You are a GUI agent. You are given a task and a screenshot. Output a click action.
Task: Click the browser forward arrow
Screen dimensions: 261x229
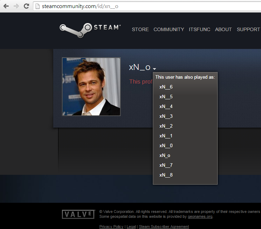coord(16,6)
